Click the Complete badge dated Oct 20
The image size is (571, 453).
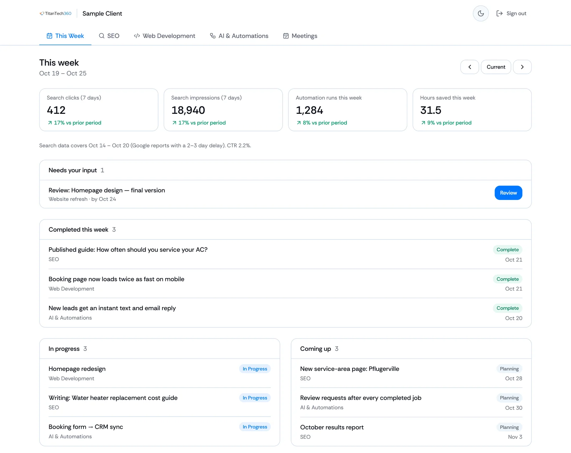click(507, 308)
